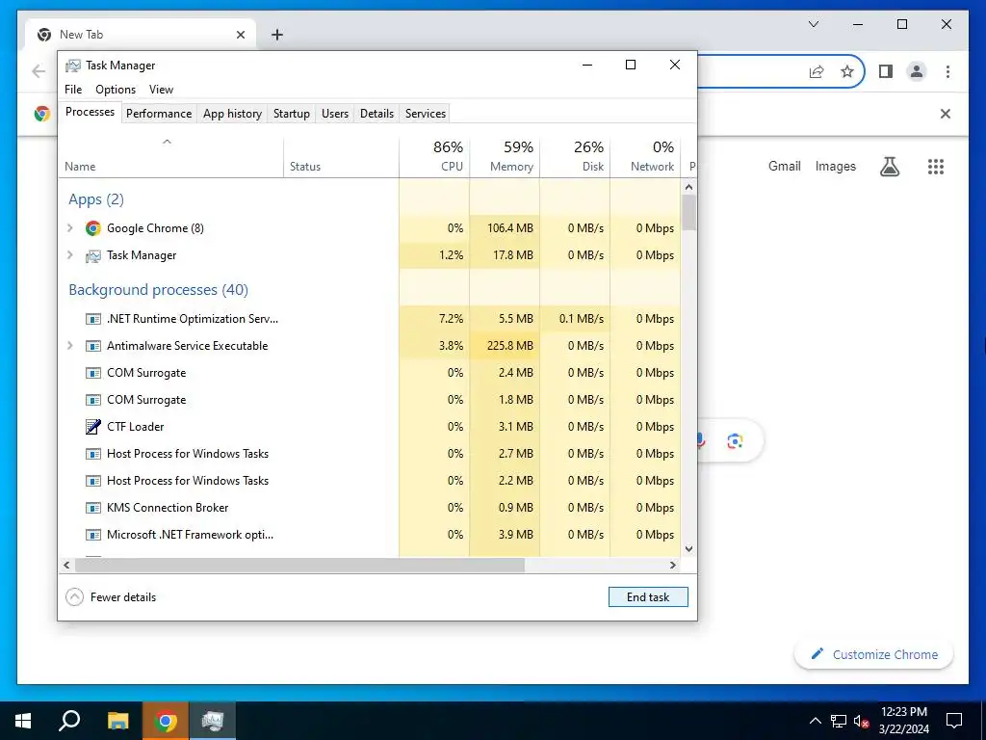
Task: Open a new Chrome tab with plus
Action: click(x=277, y=35)
